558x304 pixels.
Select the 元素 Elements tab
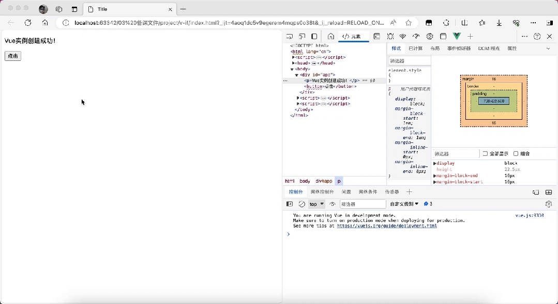click(x=352, y=36)
